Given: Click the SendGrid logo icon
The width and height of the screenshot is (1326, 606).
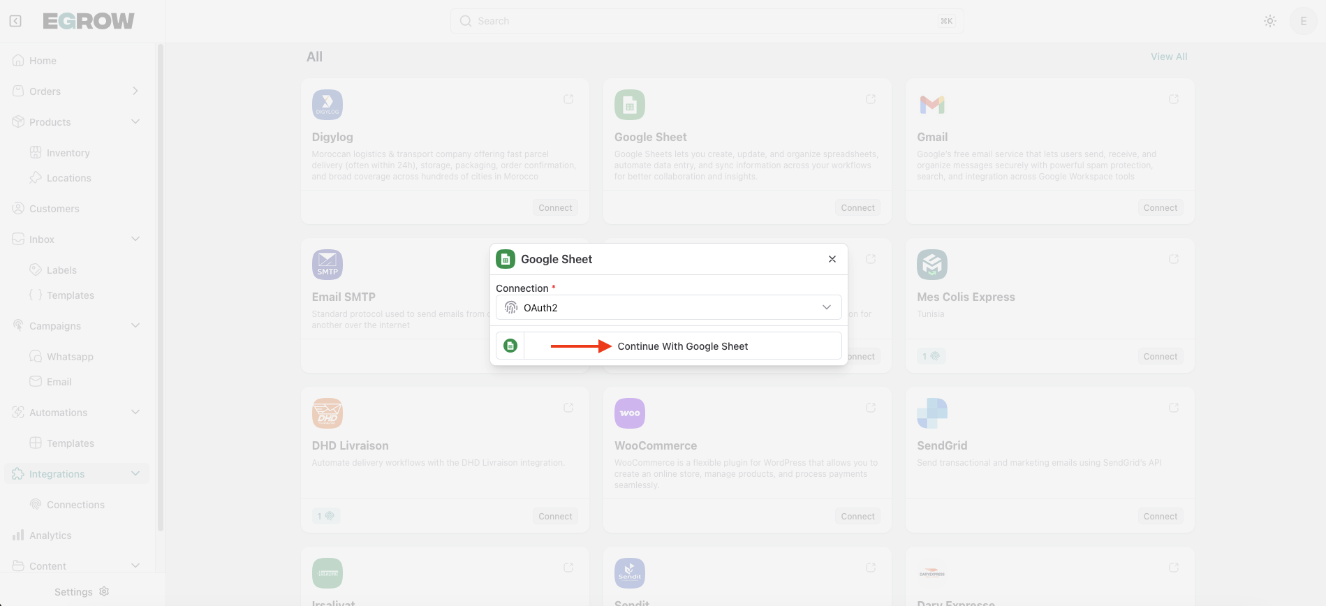Looking at the screenshot, I should coord(931,413).
